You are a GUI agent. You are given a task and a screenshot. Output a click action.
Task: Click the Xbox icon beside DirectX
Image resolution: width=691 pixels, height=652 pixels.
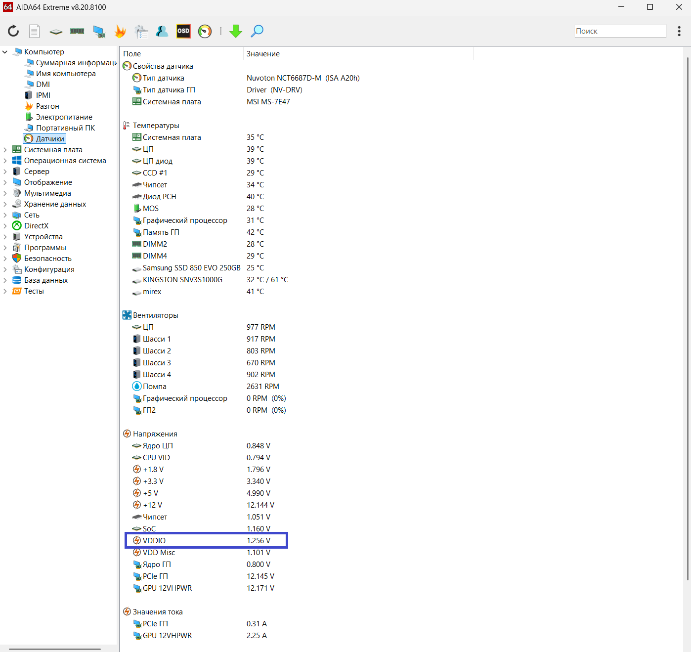pyautogui.click(x=17, y=226)
